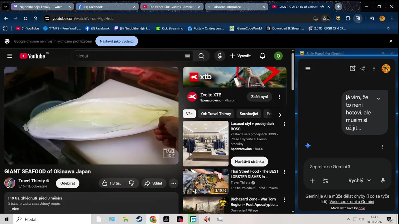Open options for Biohazard Zone video

point(284,200)
